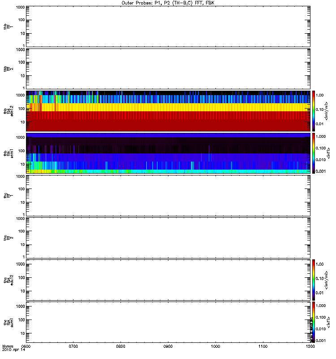Screen dimensions: 336x359
Task: Click the "100" y-tick of thc fff 2
Action: coord(22,231)
